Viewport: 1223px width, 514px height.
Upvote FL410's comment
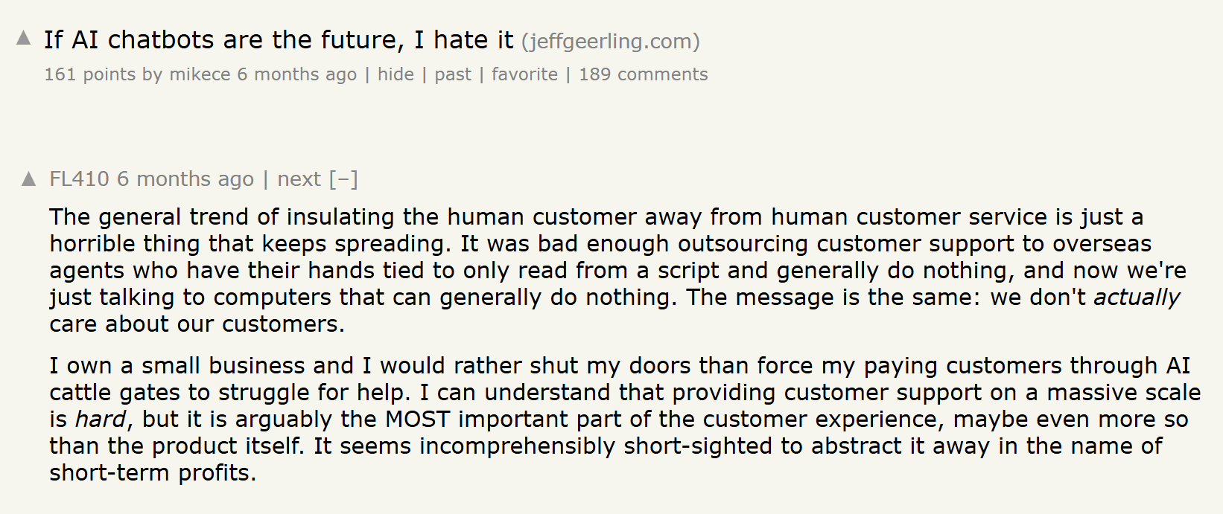29,179
